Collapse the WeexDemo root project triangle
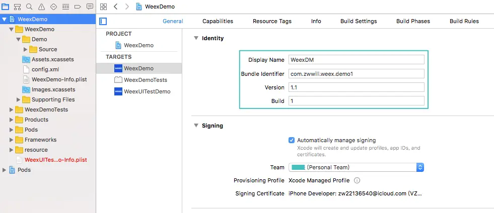494x213 pixels. tap(4, 19)
